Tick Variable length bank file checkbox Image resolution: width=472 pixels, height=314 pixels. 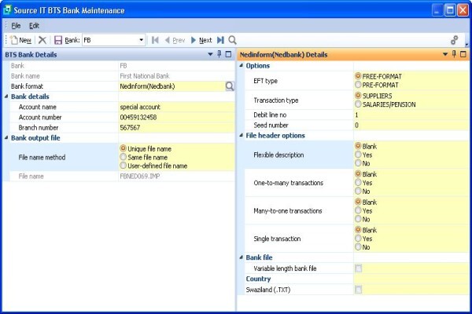pyautogui.click(x=358, y=268)
